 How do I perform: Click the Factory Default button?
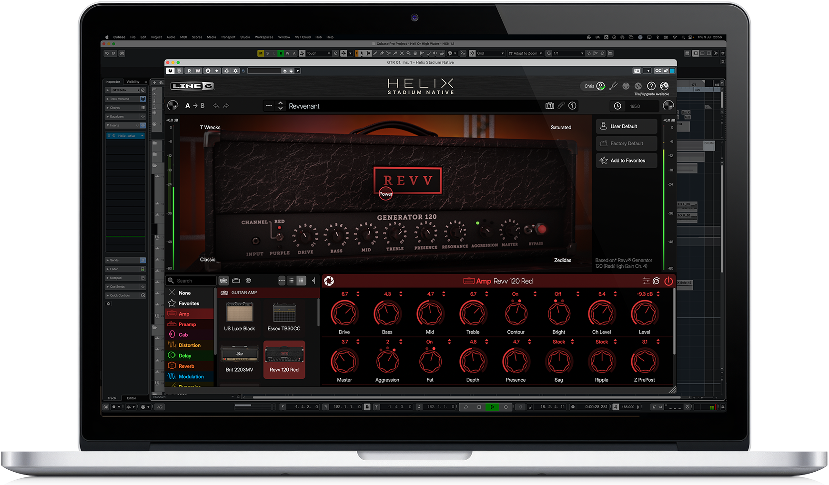click(x=627, y=143)
